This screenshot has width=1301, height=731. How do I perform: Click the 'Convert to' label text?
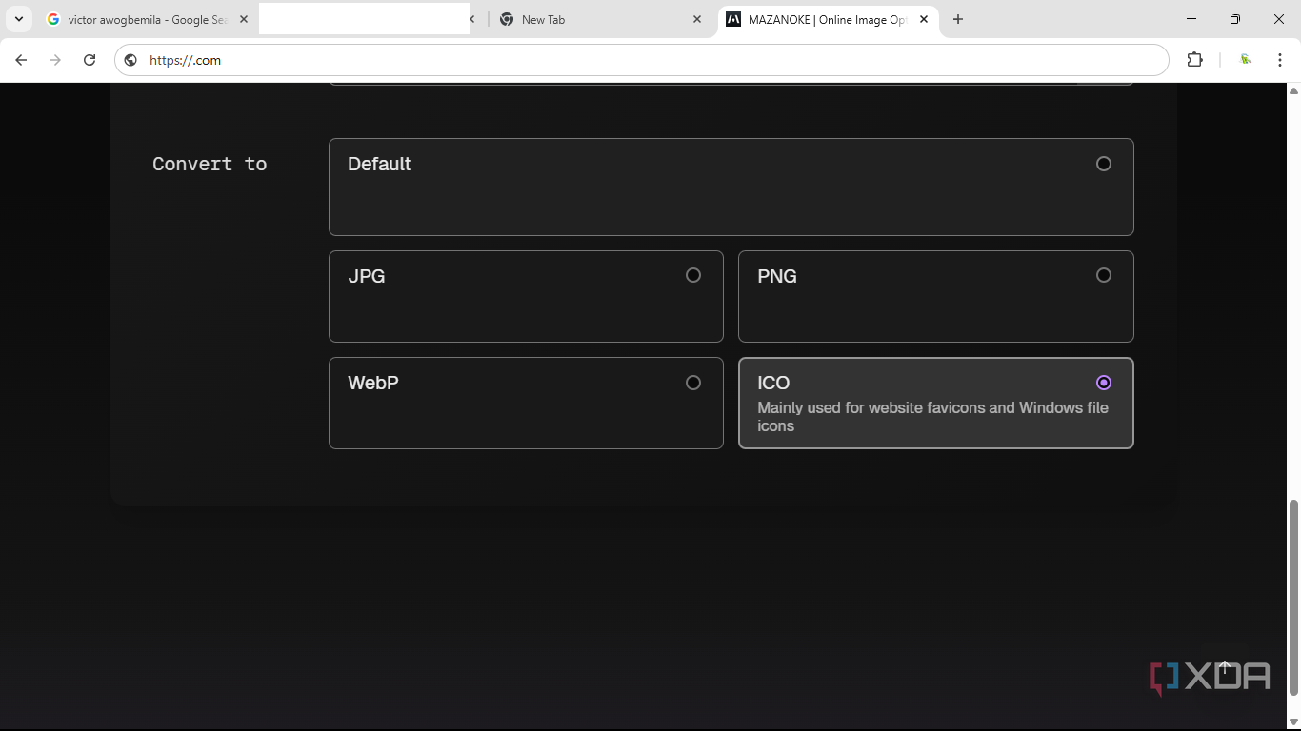[210, 164]
